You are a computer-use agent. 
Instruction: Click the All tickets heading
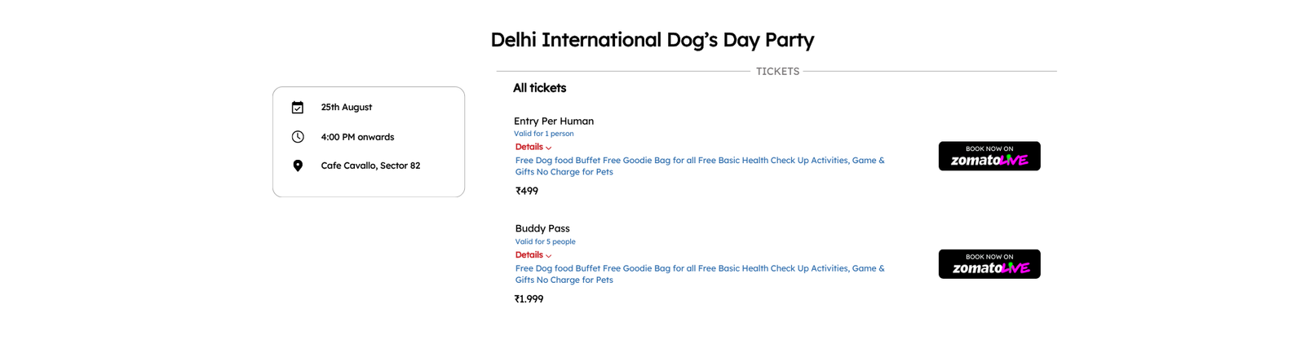pos(539,88)
